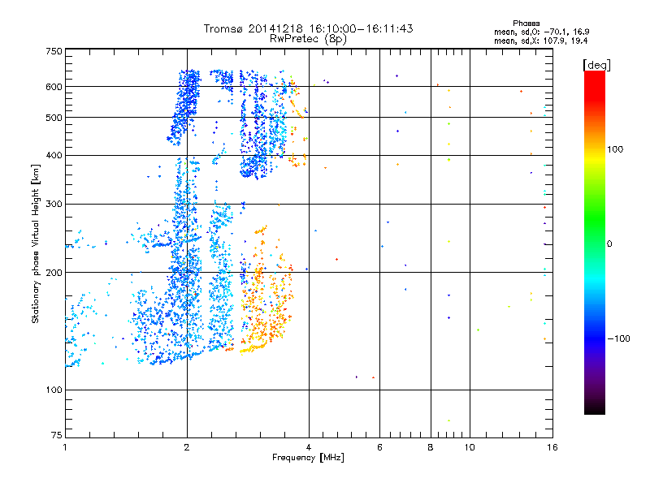650x487 pixels.
Task: Click colorbar tick label '0'
Action: 609,244
